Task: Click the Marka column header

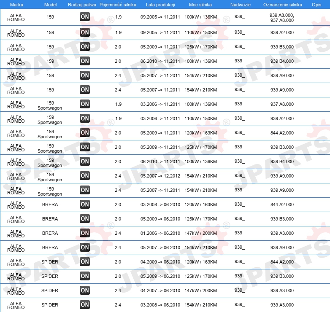Action: (x=16, y=5)
